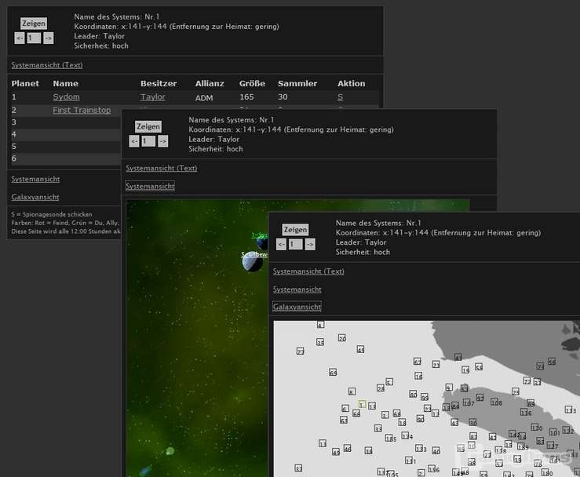Focus system number field in galaxy map panel
Viewport: 580px width, 477px height.
(296, 244)
